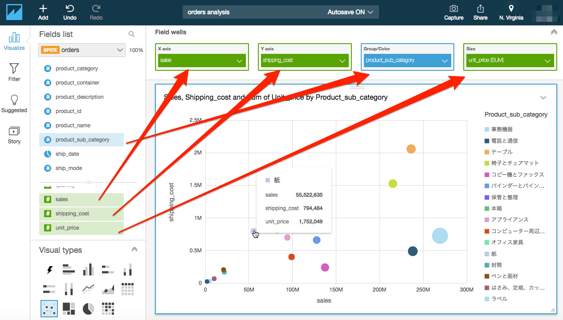Image resolution: width=563 pixels, height=320 pixels.
Task: Select the AutoGraph lightning visual type
Action: [x=49, y=270]
